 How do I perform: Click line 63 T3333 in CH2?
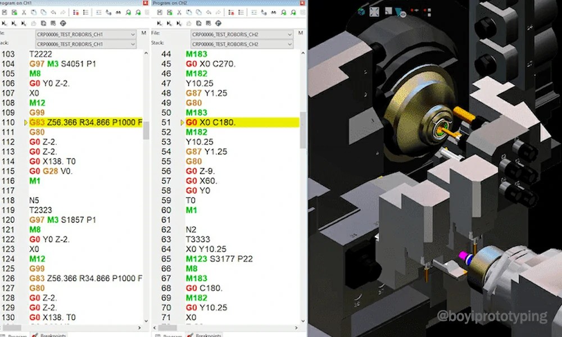pos(198,239)
